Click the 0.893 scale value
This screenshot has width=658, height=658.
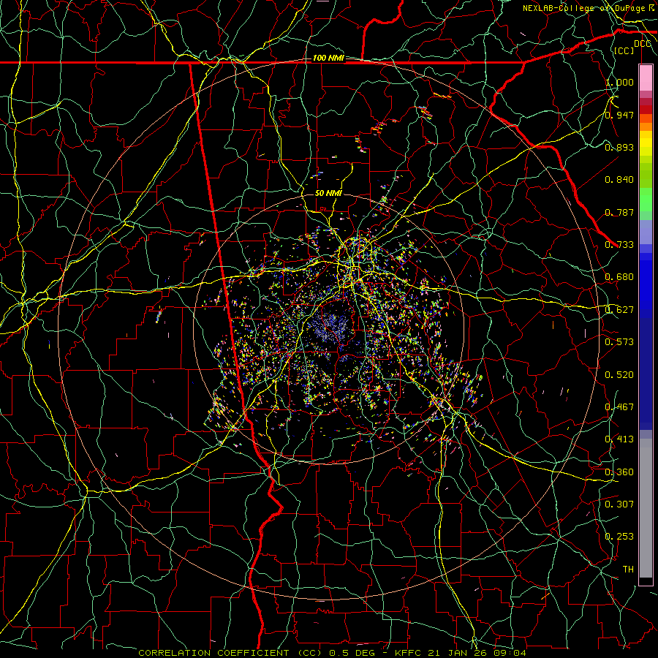(x=619, y=147)
